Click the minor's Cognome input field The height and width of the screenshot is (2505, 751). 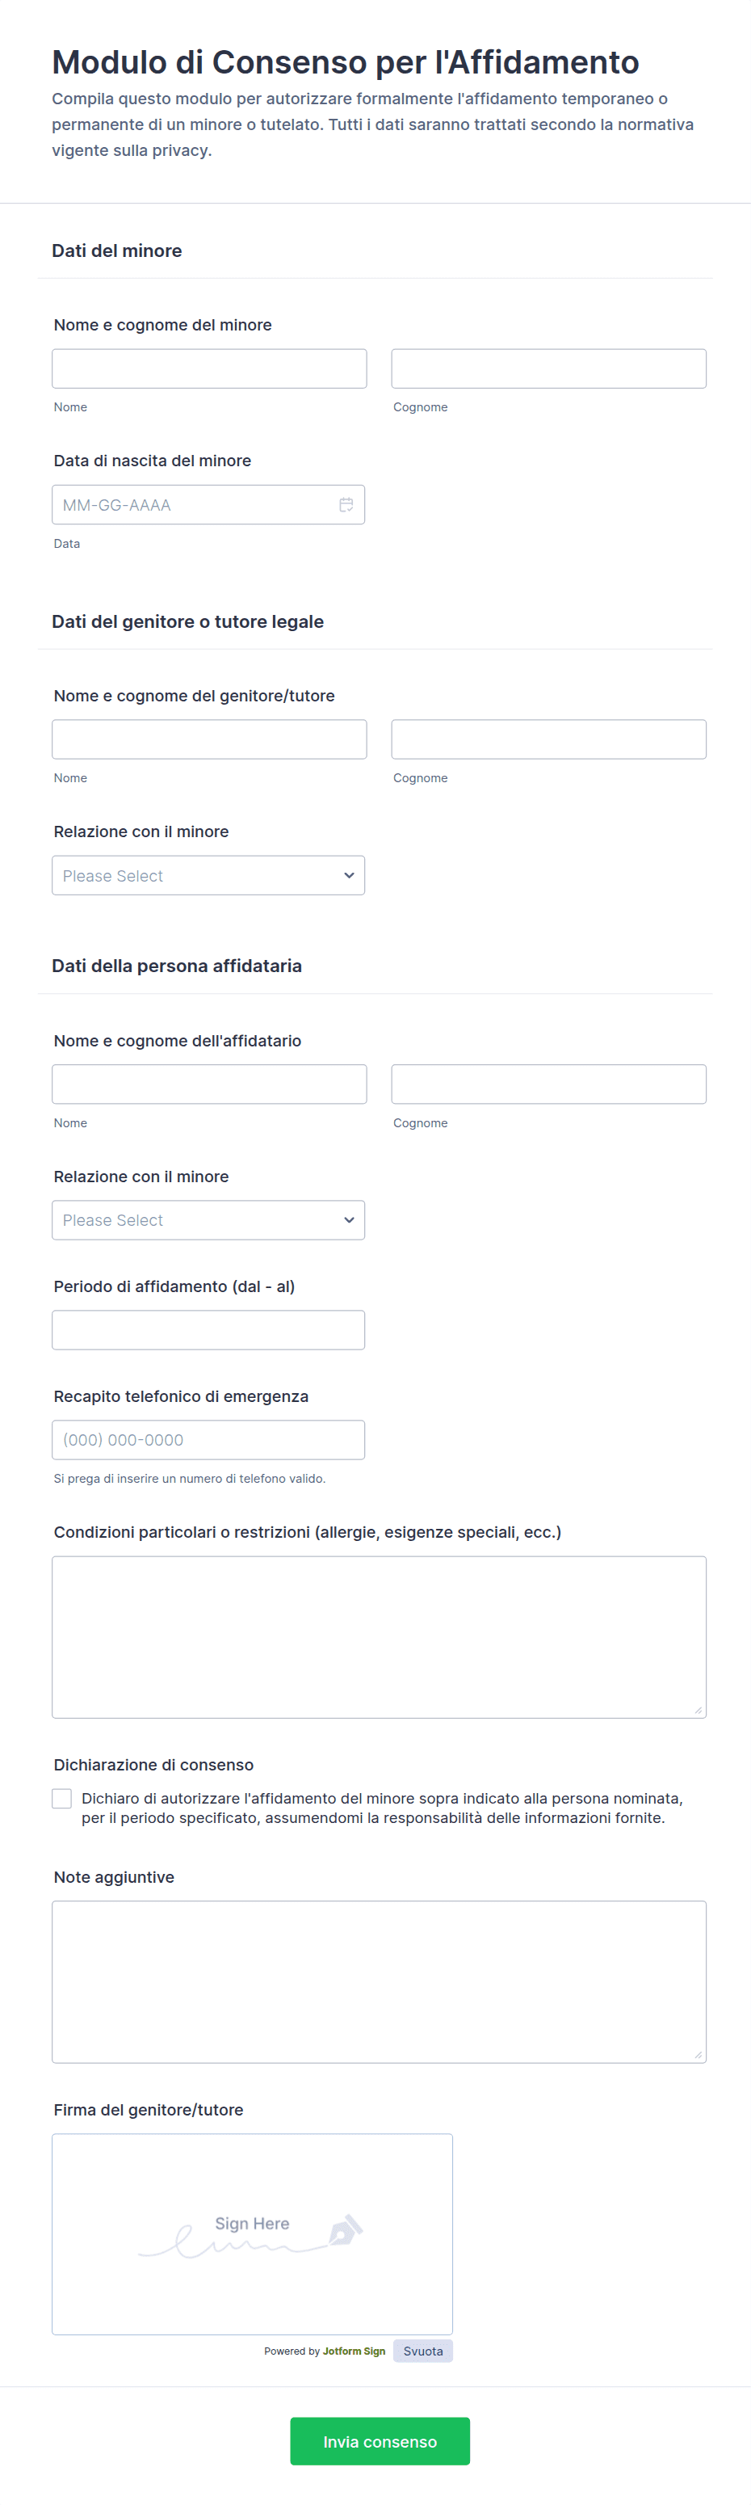(x=548, y=368)
